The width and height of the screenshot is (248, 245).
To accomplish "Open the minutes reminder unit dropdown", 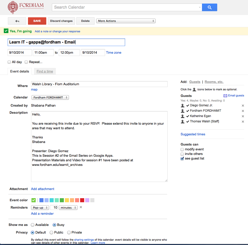I will tap(68, 208).
